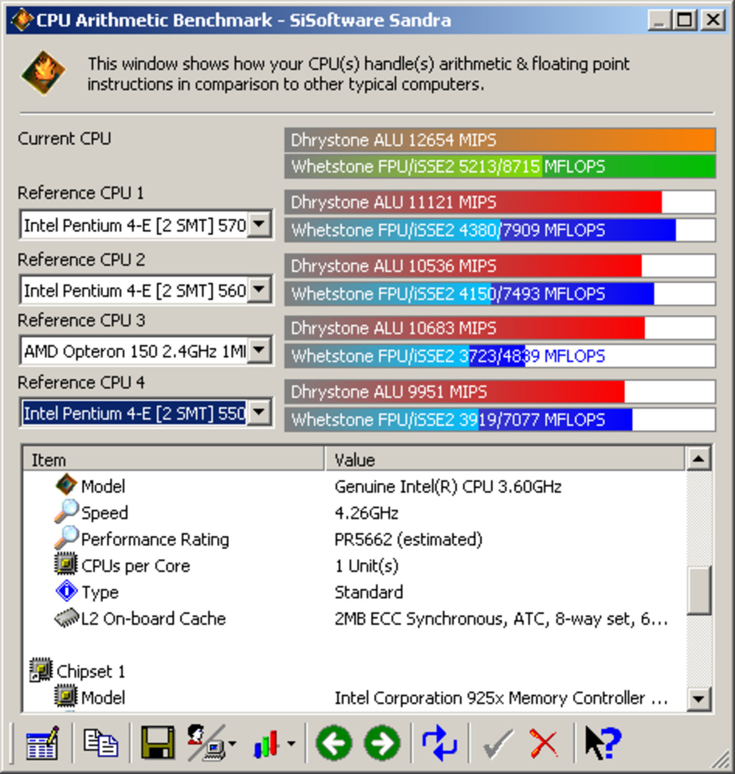This screenshot has width=735, height=774.
Task: Click Current CPU Dhrystone ALU 12654 bar
Action: 499,140
